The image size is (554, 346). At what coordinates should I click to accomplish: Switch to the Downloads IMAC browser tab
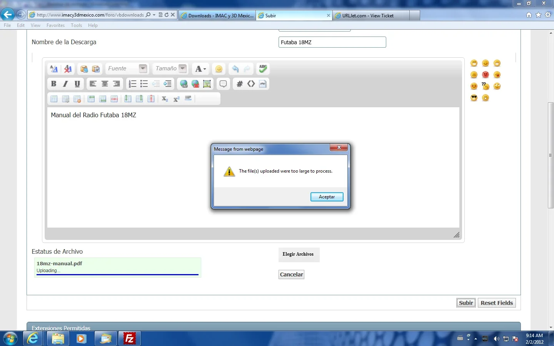[x=217, y=15]
